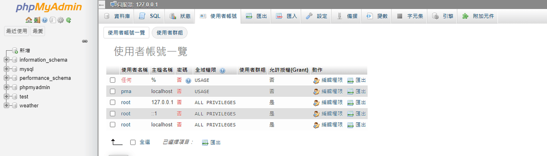This screenshot has height=156, width=547.
Task: Open the phpMyAdmin home icon
Action: tap(29, 20)
